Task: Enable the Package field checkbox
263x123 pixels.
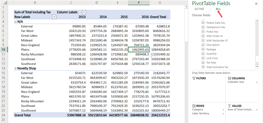Action: tap(203, 49)
